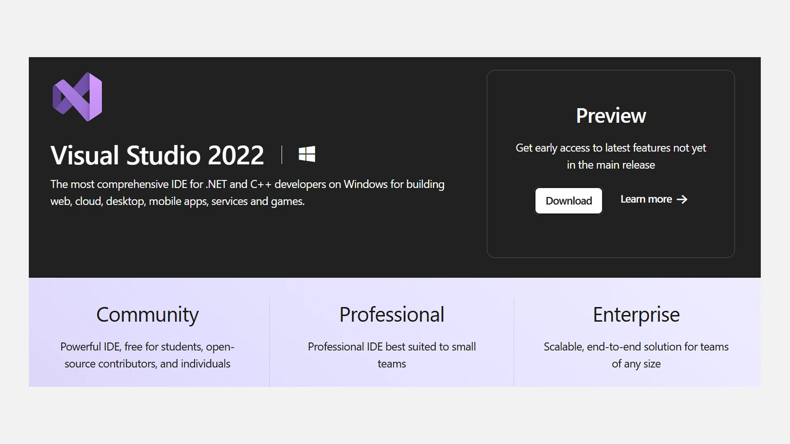
Task: Click Community's free for students description
Action: (x=147, y=355)
